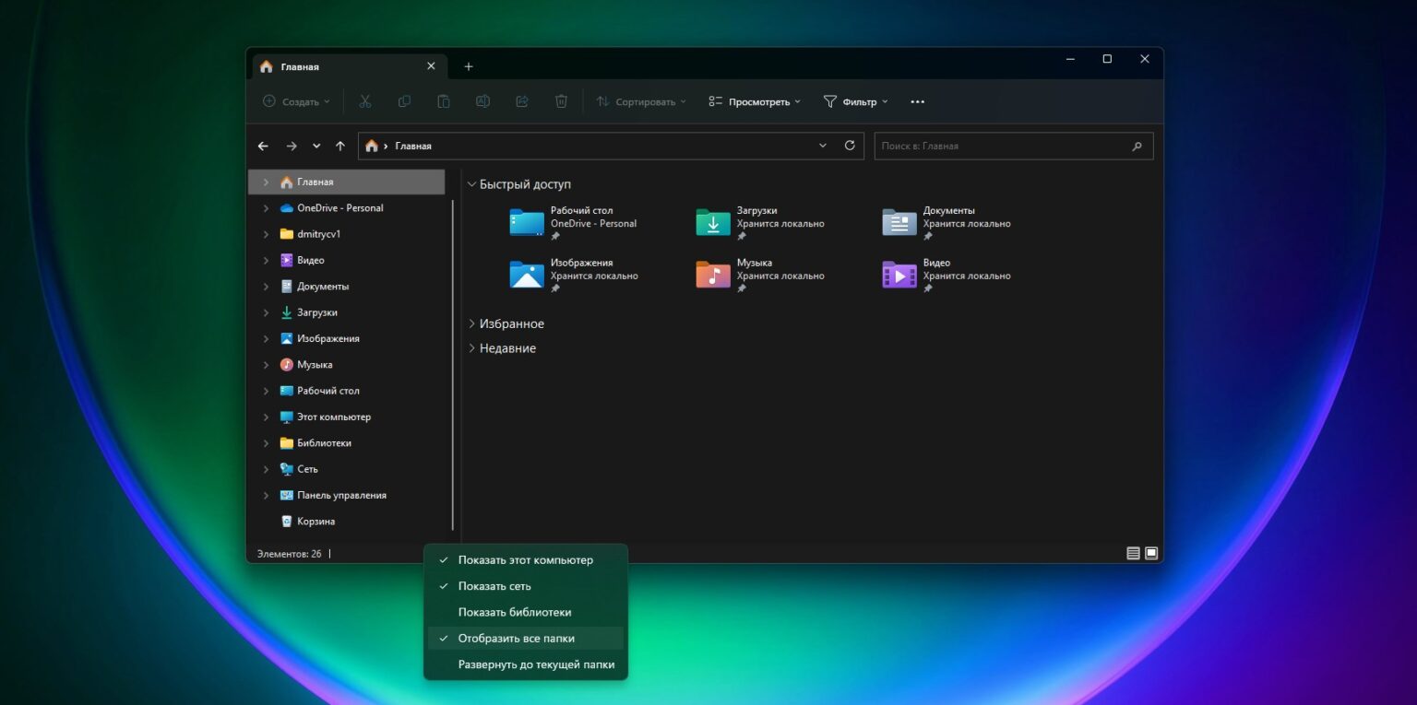Choose Развернуть до текущей папки

point(535,664)
